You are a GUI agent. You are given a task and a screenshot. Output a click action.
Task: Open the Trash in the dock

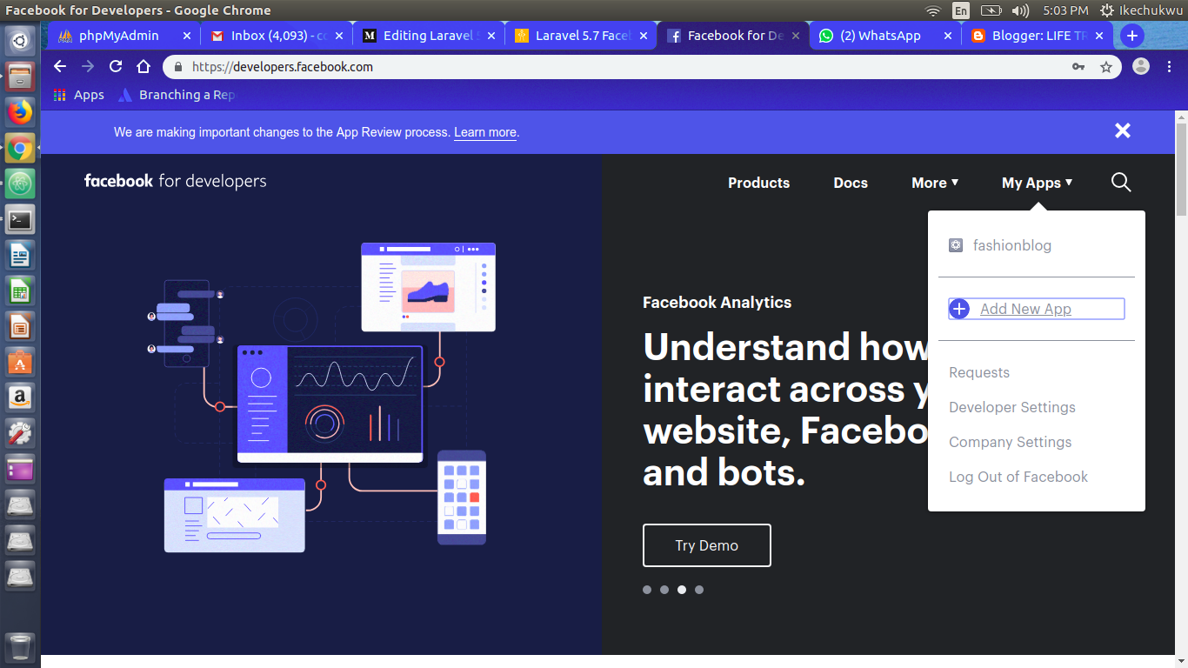pos(20,647)
